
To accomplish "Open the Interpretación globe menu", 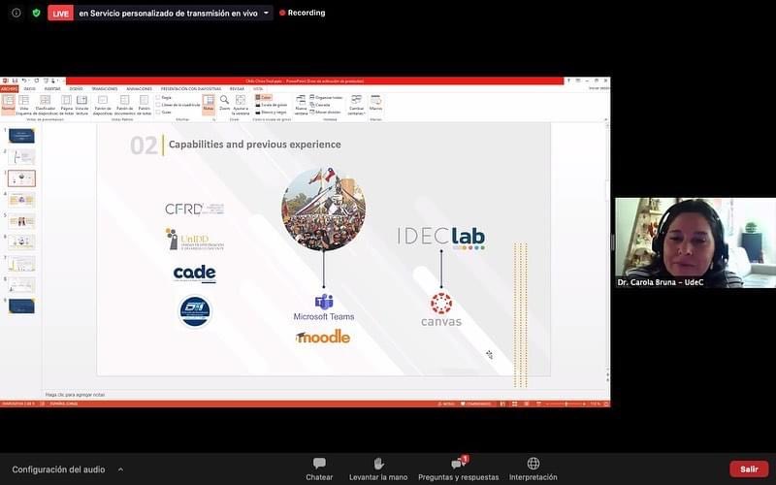I will pos(533,469).
